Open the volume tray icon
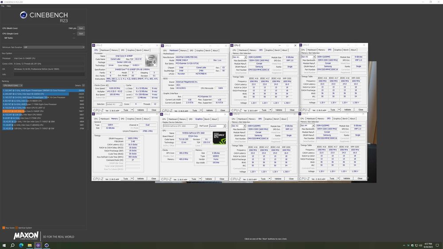 click(x=421, y=245)
